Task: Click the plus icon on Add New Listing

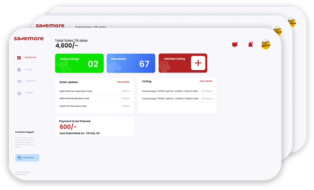Action: point(198,63)
